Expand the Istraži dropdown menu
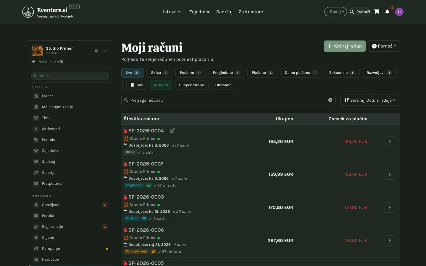The height and width of the screenshot is (266, 426). [x=172, y=12]
